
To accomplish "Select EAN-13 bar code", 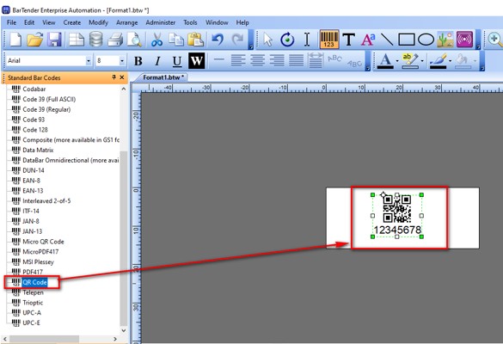I will pos(33,191).
